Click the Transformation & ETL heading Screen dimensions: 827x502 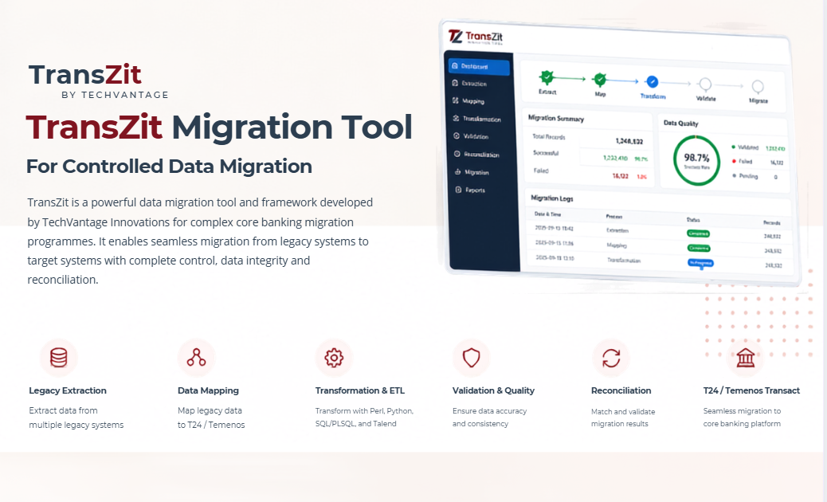coord(359,390)
